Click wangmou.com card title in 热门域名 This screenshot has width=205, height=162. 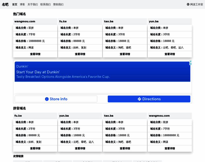point(25,21)
